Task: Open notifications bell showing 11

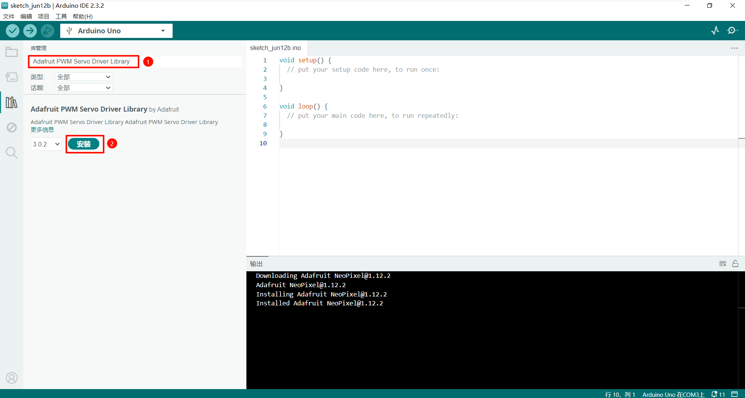Action: (x=718, y=394)
